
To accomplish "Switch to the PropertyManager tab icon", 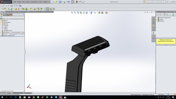I will click(x=5, y=15).
